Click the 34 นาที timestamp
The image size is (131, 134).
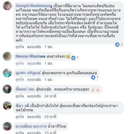(50, 96)
